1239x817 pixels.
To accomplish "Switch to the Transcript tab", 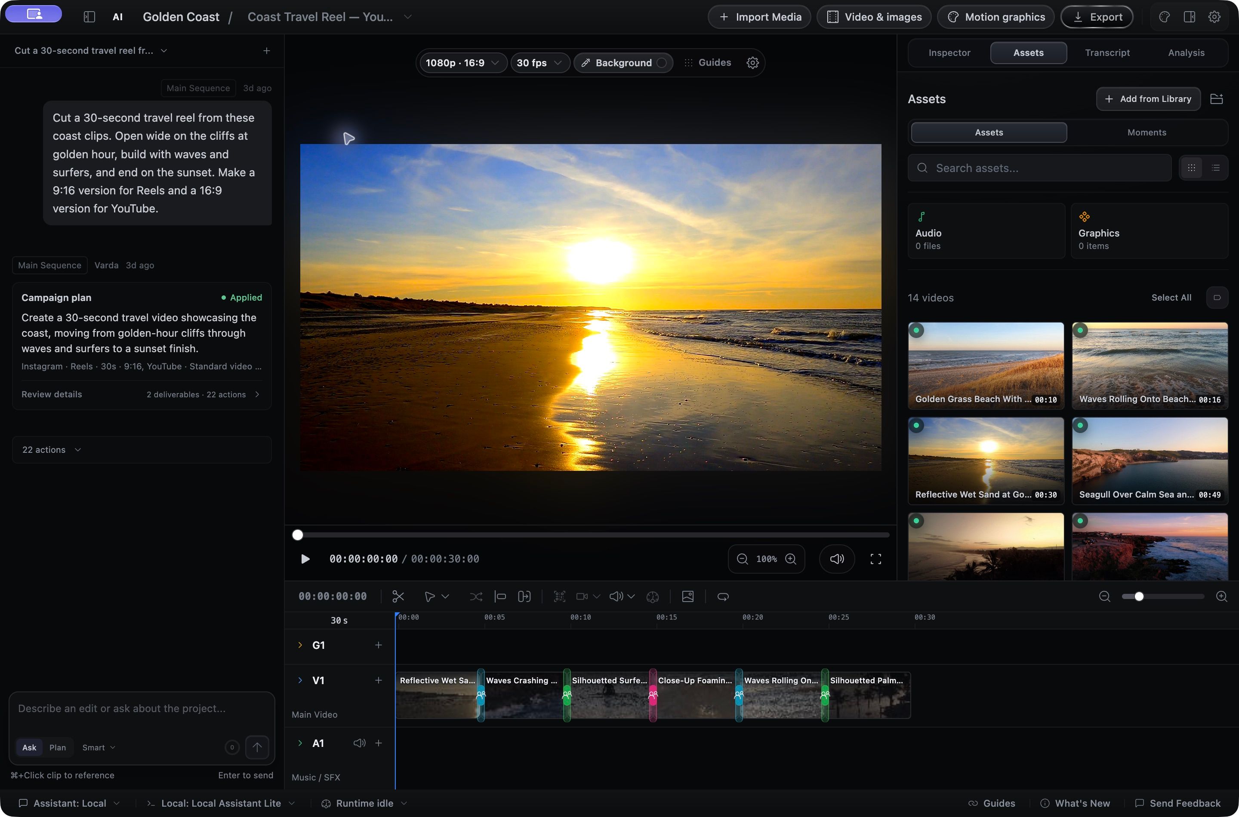I will point(1107,52).
